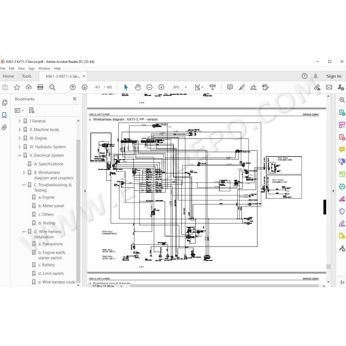
Task: Go to previous page arrow
Action: coord(73,87)
